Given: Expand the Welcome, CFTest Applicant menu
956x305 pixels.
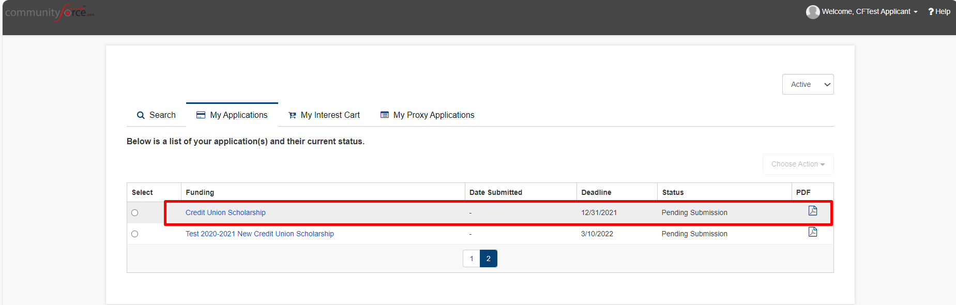Looking at the screenshot, I should 870,11.
